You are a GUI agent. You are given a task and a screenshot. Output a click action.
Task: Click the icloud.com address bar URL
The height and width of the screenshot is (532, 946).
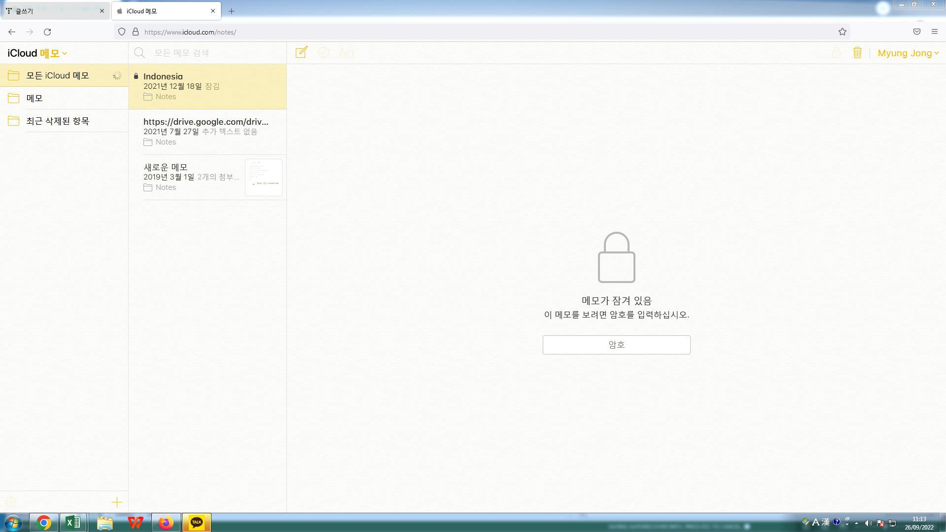[x=190, y=32]
